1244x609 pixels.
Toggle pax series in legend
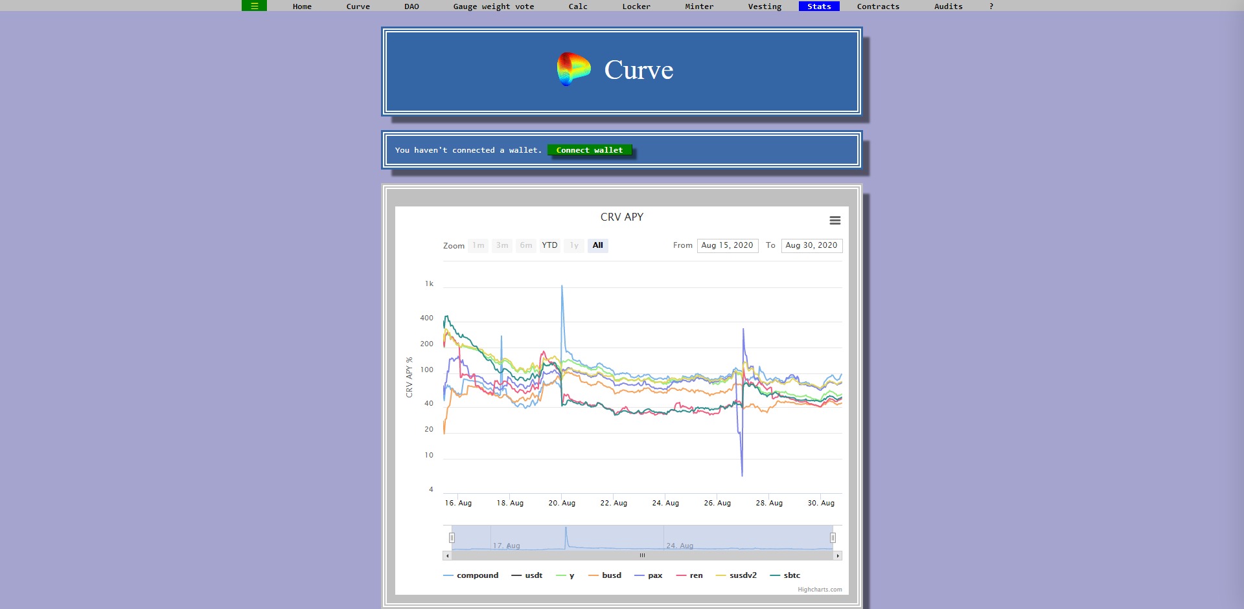(649, 575)
